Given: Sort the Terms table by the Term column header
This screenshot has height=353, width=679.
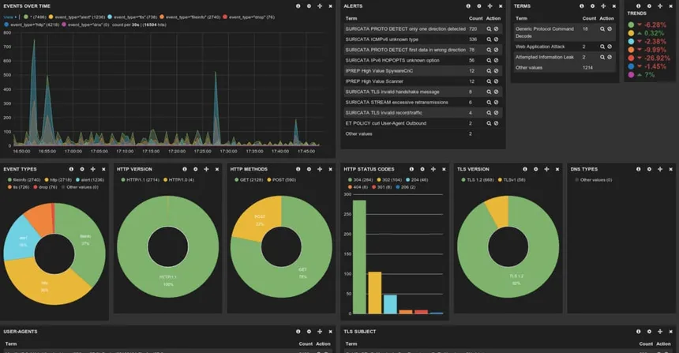Looking at the screenshot, I should (521, 17).
